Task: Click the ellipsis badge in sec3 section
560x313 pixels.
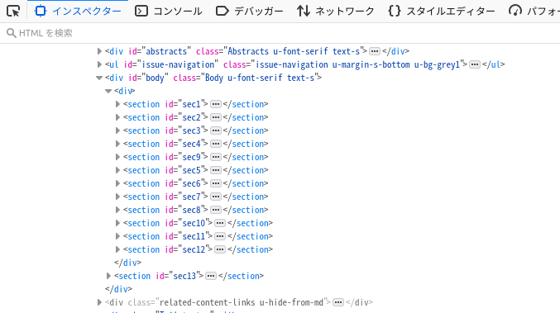Action: click(x=216, y=130)
